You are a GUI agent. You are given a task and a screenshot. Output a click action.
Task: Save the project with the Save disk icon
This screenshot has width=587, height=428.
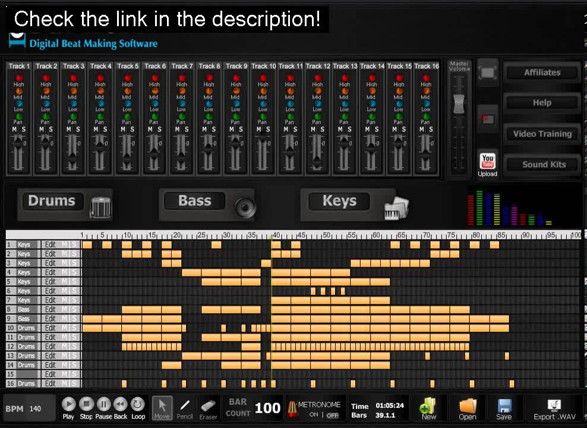(x=504, y=409)
